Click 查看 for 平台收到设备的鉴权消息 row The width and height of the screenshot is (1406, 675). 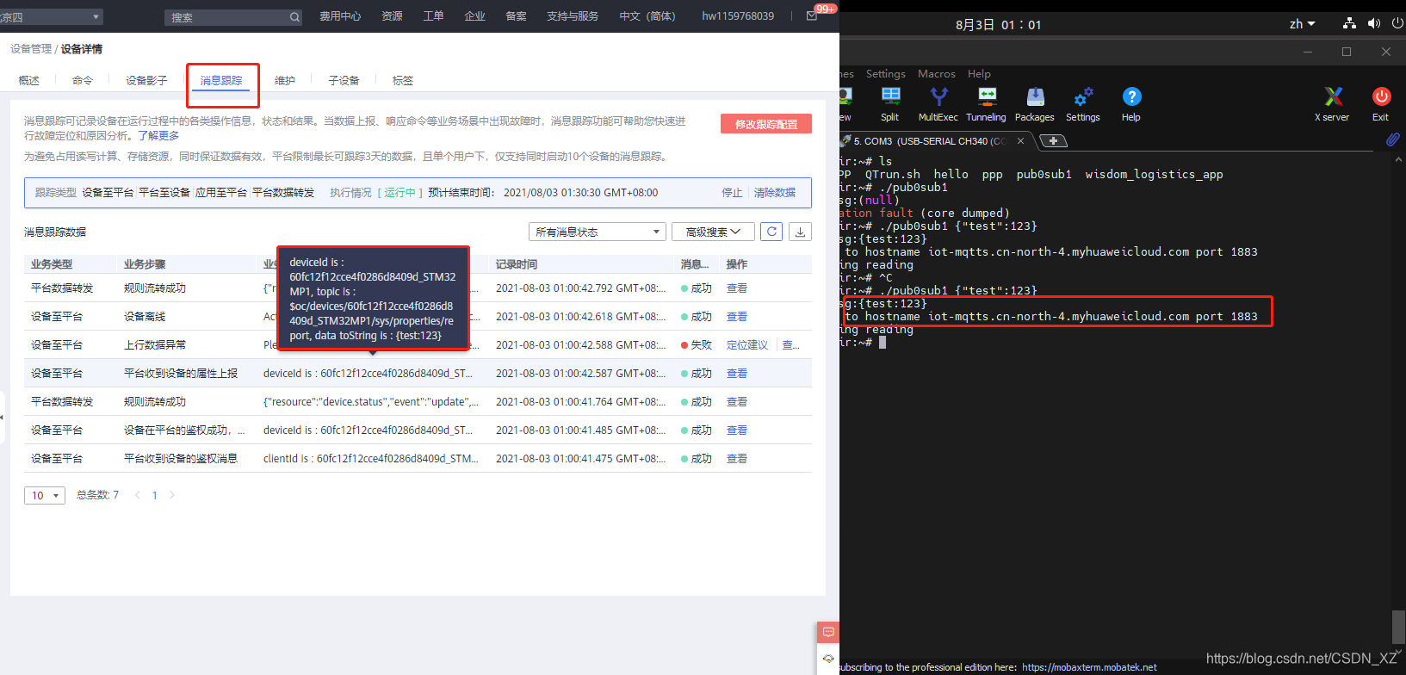tap(737, 459)
